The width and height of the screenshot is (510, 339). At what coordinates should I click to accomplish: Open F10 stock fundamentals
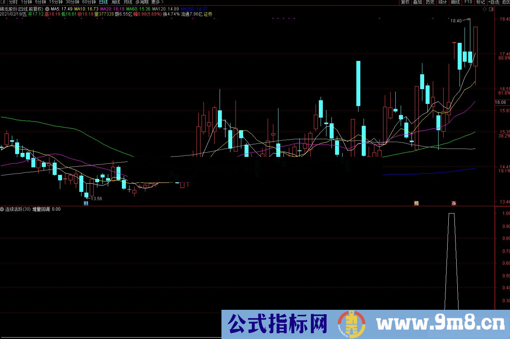point(467,2)
